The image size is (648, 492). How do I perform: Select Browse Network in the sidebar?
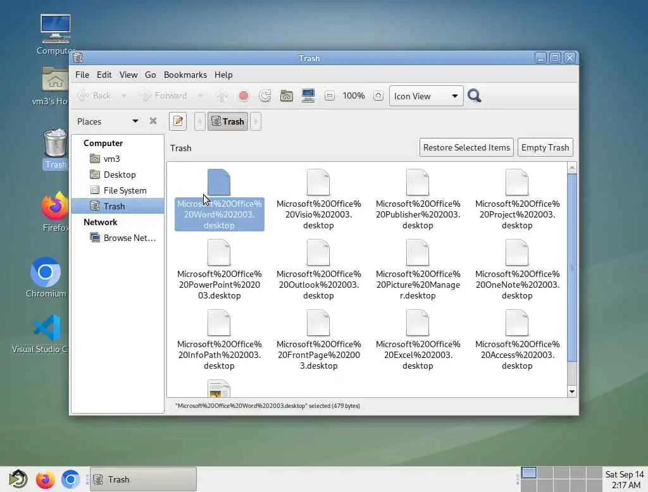[x=129, y=238]
